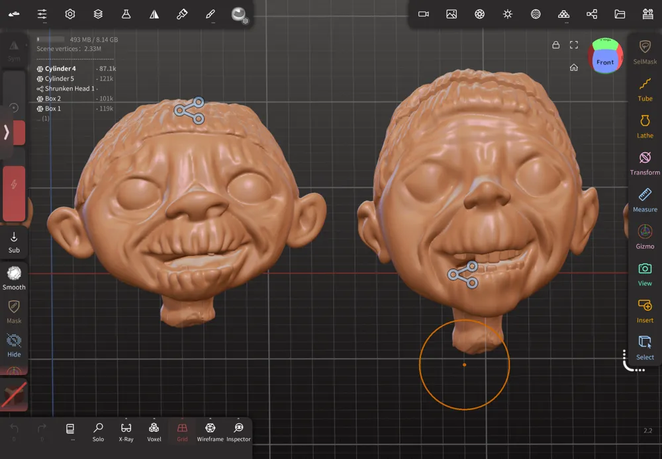This screenshot has width=662, height=459.
Task: Open the Camera menu
Action: [424, 14]
